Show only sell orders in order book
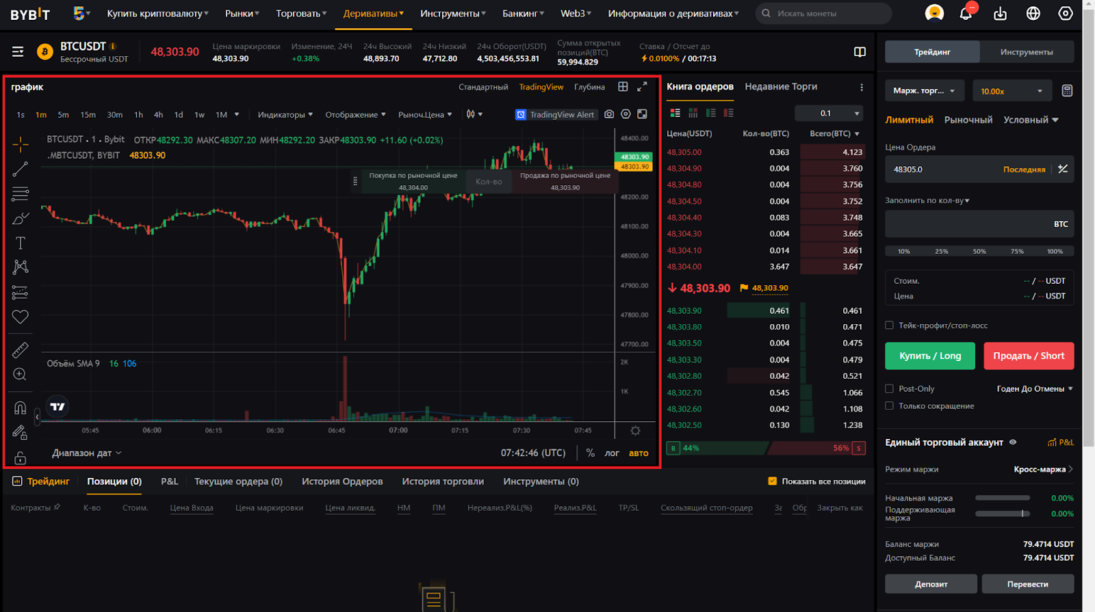The height and width of the screenshot is (612, 1095). [x=728, y=113]
